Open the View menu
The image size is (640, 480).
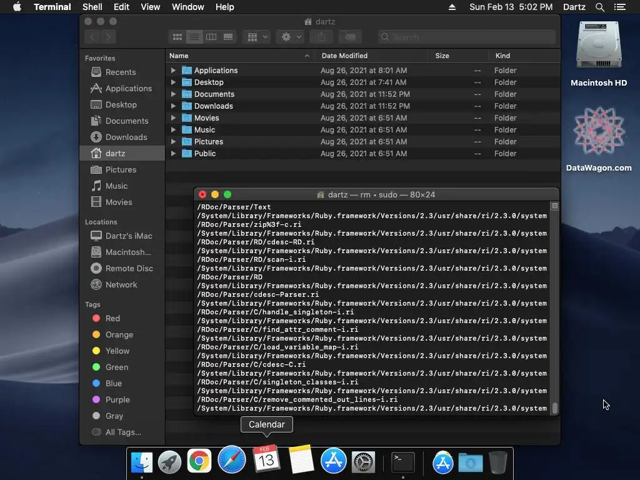pos(150,7)
